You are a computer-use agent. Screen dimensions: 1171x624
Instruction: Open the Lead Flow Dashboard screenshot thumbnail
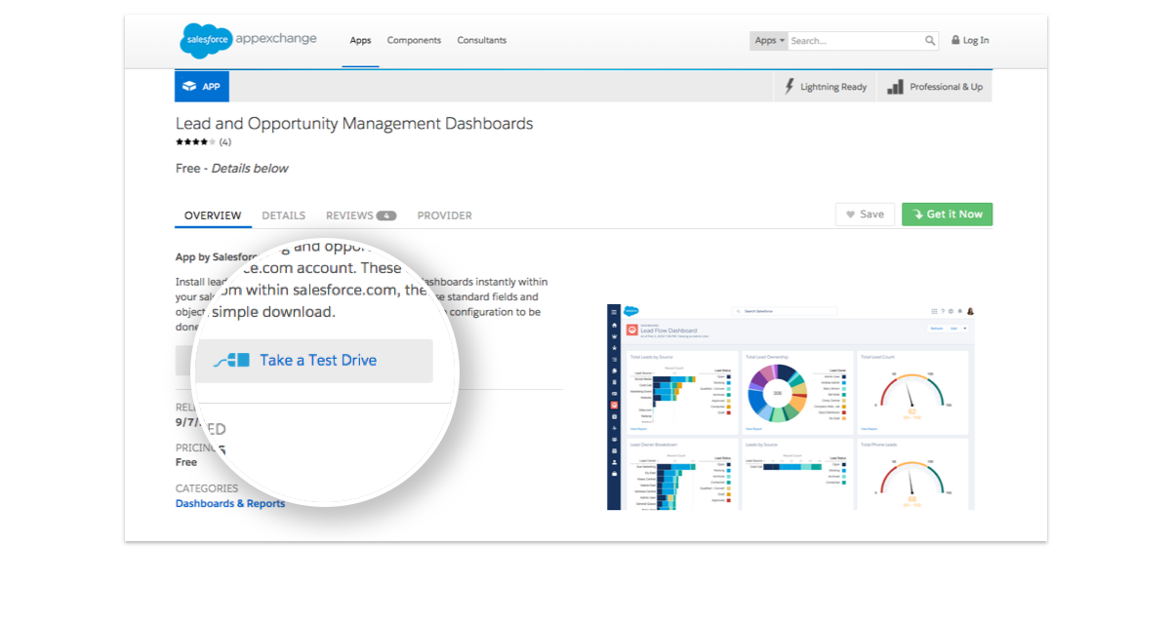point(790,407)
